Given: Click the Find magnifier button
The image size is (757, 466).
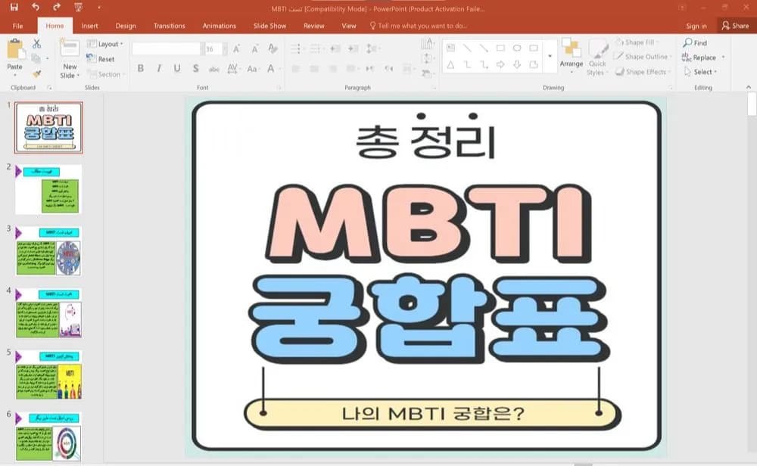Looking at the screenshot, I should (x=695, y=43).
